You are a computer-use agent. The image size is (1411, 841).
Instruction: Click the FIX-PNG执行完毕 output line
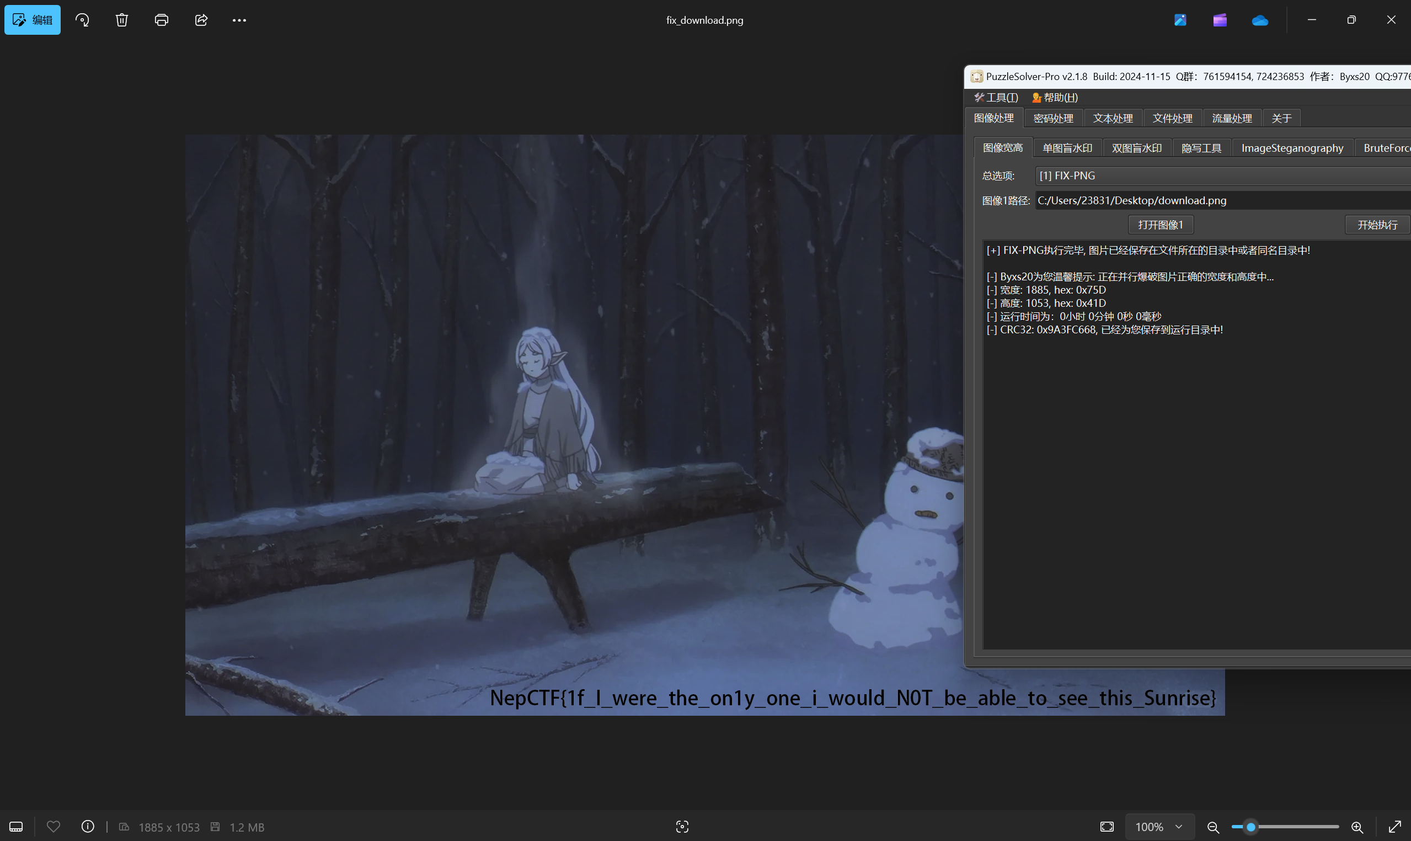1148,251
